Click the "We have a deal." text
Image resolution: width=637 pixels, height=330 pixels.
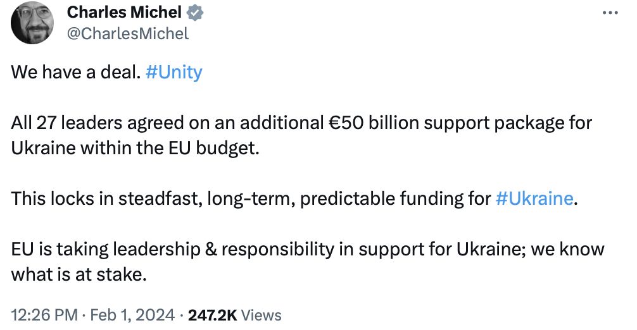75,72
